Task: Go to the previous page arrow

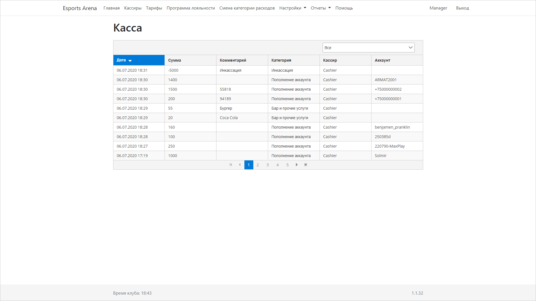Action: coord(240,165)
